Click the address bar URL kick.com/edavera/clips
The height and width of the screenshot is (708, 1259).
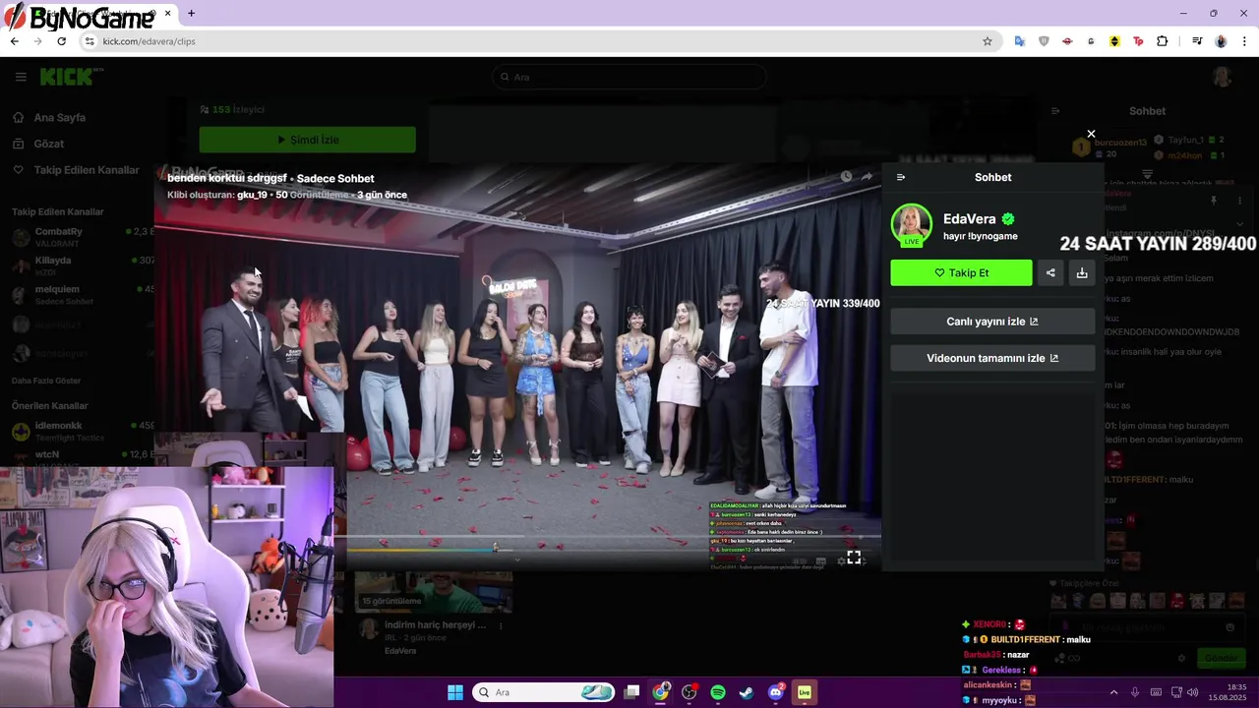coord(150,41)
